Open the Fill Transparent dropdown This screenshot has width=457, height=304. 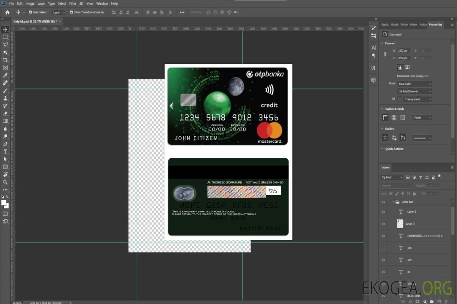tap(418, 99)
